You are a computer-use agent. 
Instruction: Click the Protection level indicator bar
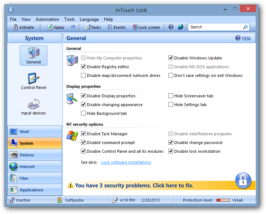point(223,200)
